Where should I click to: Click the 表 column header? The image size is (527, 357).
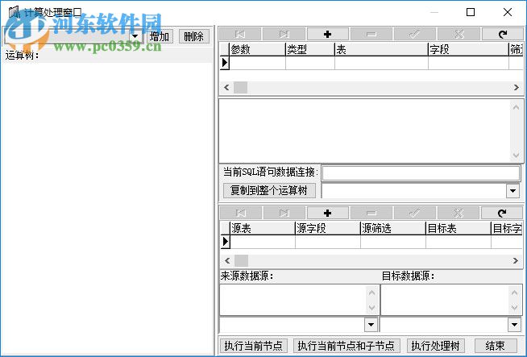tap(381, 49)
